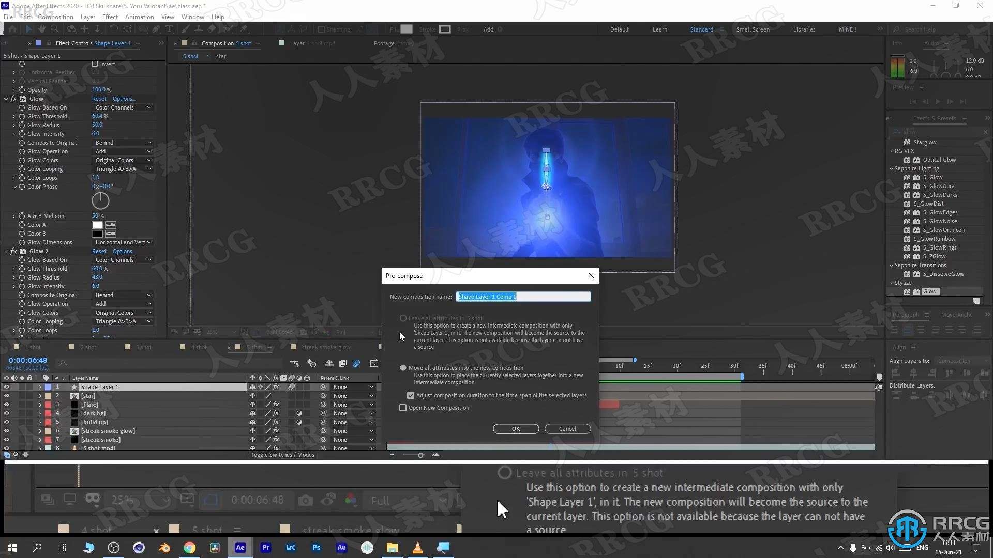This screenshot has width=993, height=558.
Task: Click the Glow Threshold stopwatch under Glow
Action: [x=22, y=116]
